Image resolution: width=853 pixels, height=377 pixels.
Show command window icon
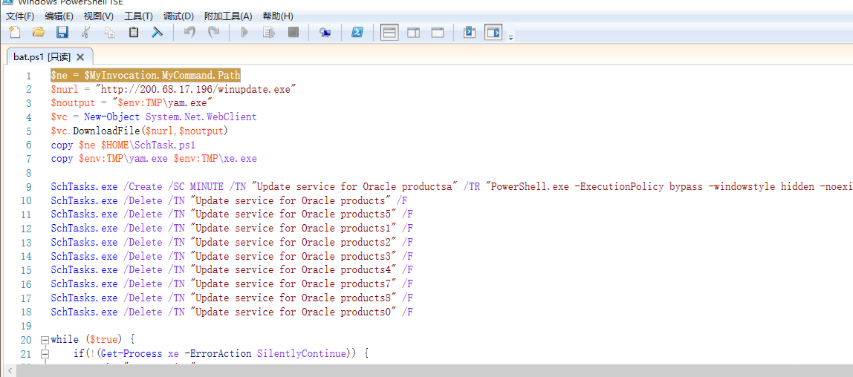pyautogui.click(x=469, y=33)
